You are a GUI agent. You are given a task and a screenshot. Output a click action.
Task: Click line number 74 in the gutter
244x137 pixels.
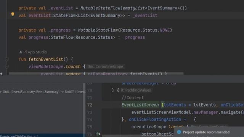click(90, 119)
